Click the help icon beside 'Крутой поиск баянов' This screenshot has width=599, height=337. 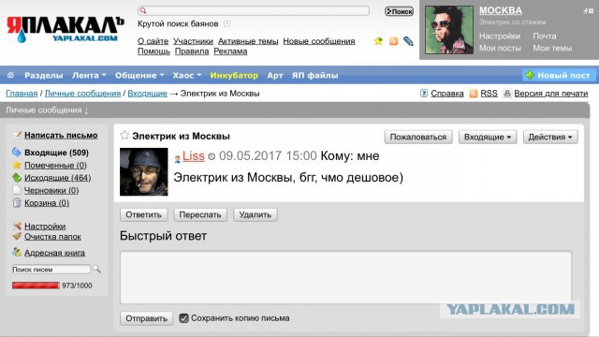226,24
